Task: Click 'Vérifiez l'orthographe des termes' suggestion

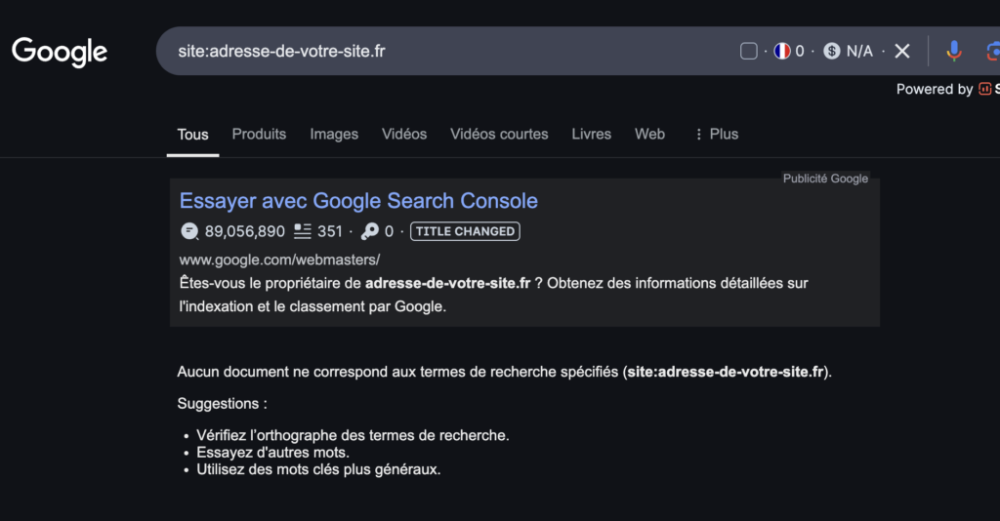Action: (x=353, y=436)
